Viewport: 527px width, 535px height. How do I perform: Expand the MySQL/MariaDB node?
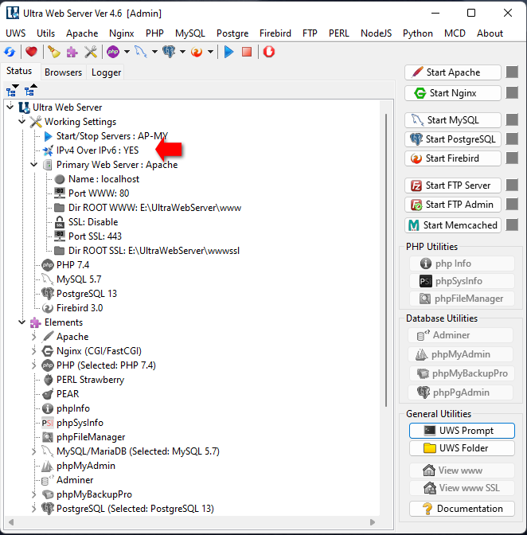coord(33,451)
